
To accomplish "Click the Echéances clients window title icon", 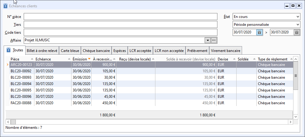I will (5, 6).
